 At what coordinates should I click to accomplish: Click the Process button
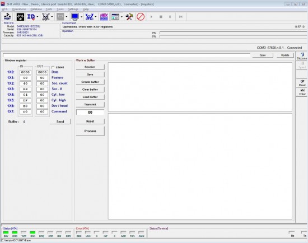coord(90,131)
